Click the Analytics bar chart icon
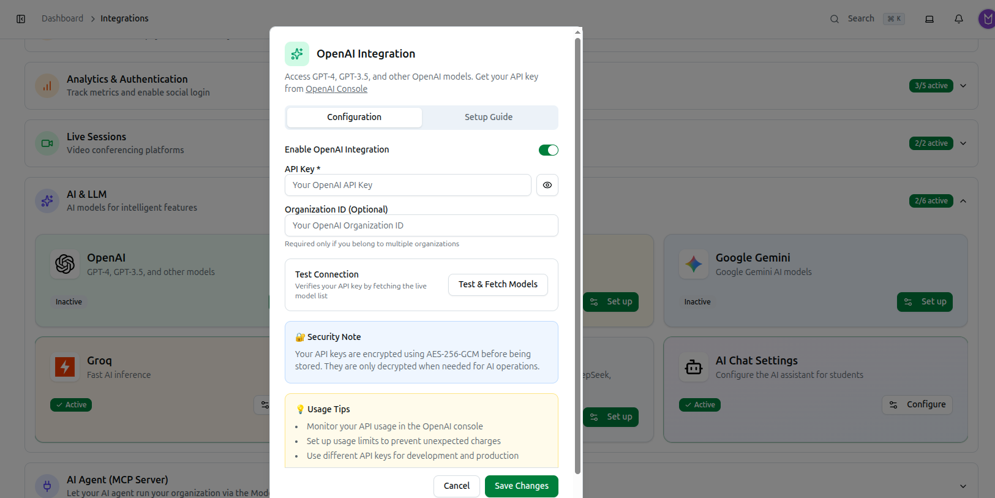The width and height of the screenshot is (995, 498). (47, 86)
